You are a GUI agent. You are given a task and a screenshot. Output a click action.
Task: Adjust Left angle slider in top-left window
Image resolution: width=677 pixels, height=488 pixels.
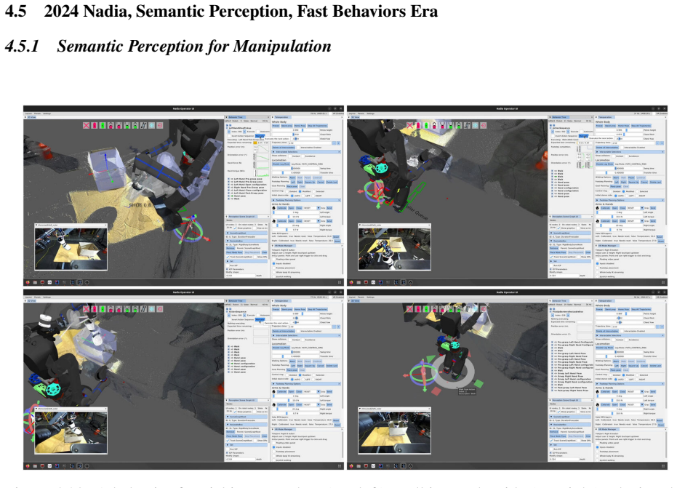[296, 212]
